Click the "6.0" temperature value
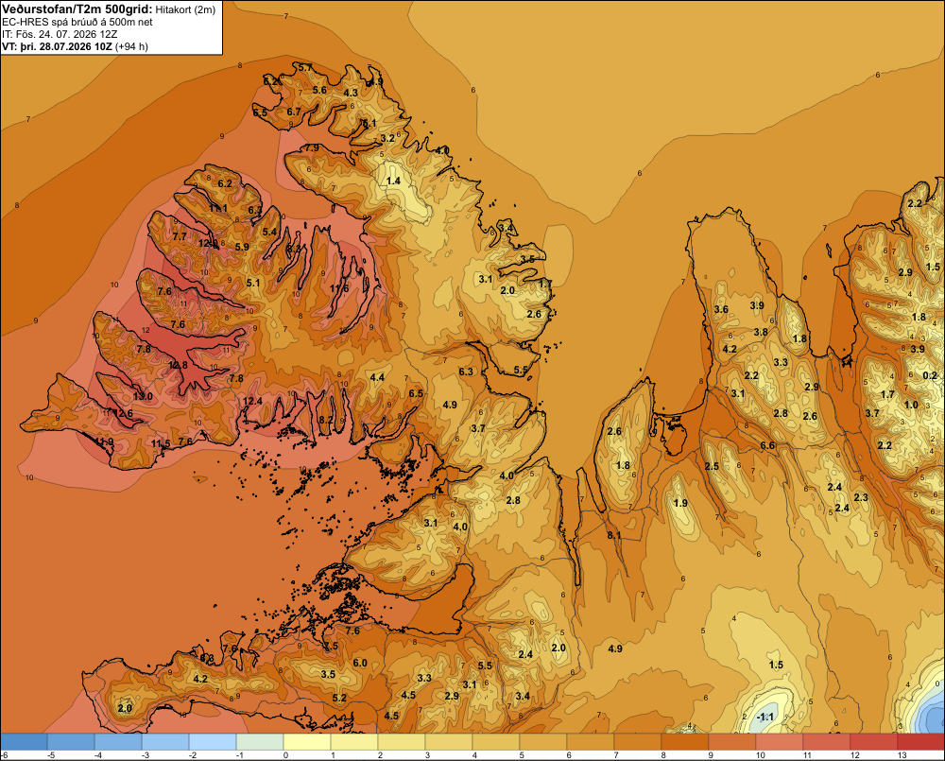Viewport: 945px width, 761px height. (360, 663)
